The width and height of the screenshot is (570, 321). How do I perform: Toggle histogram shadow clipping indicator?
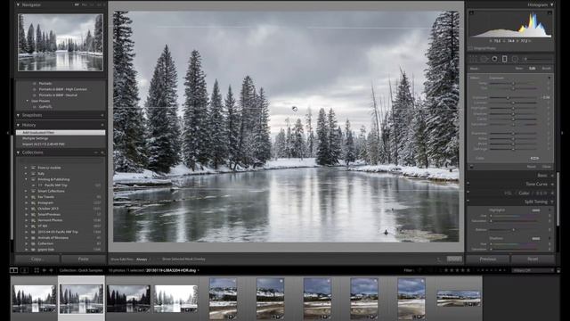(471, 13)
